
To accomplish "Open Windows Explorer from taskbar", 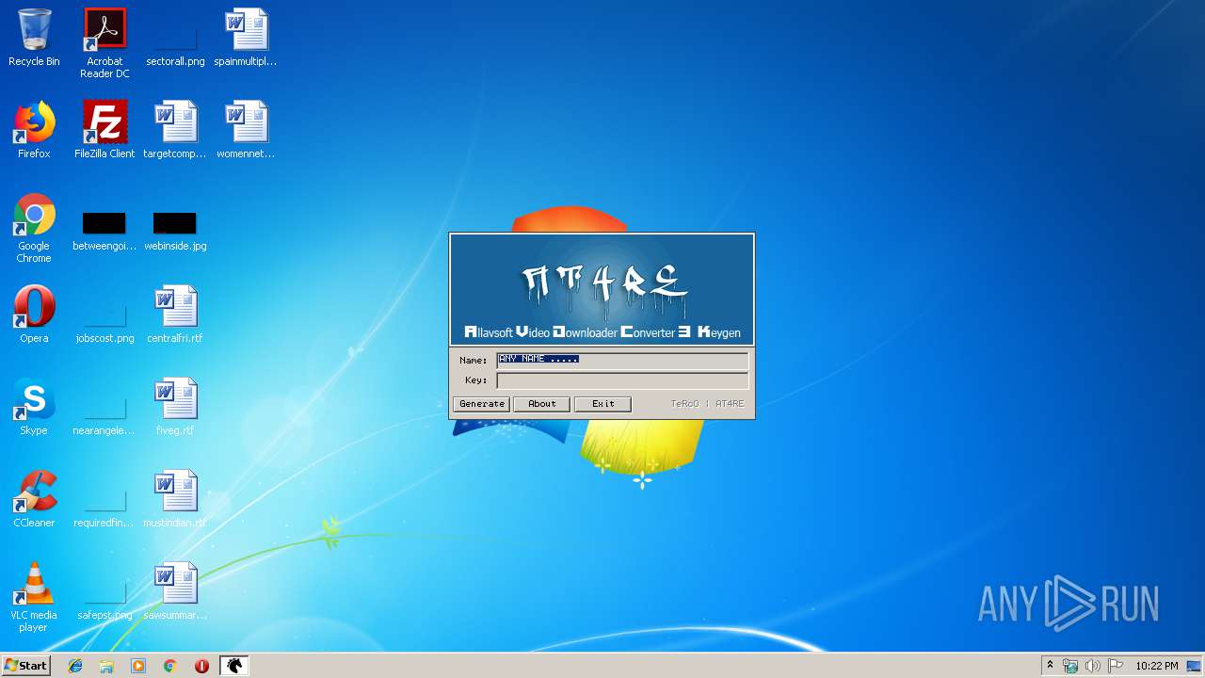I will (x=106, y=666).
